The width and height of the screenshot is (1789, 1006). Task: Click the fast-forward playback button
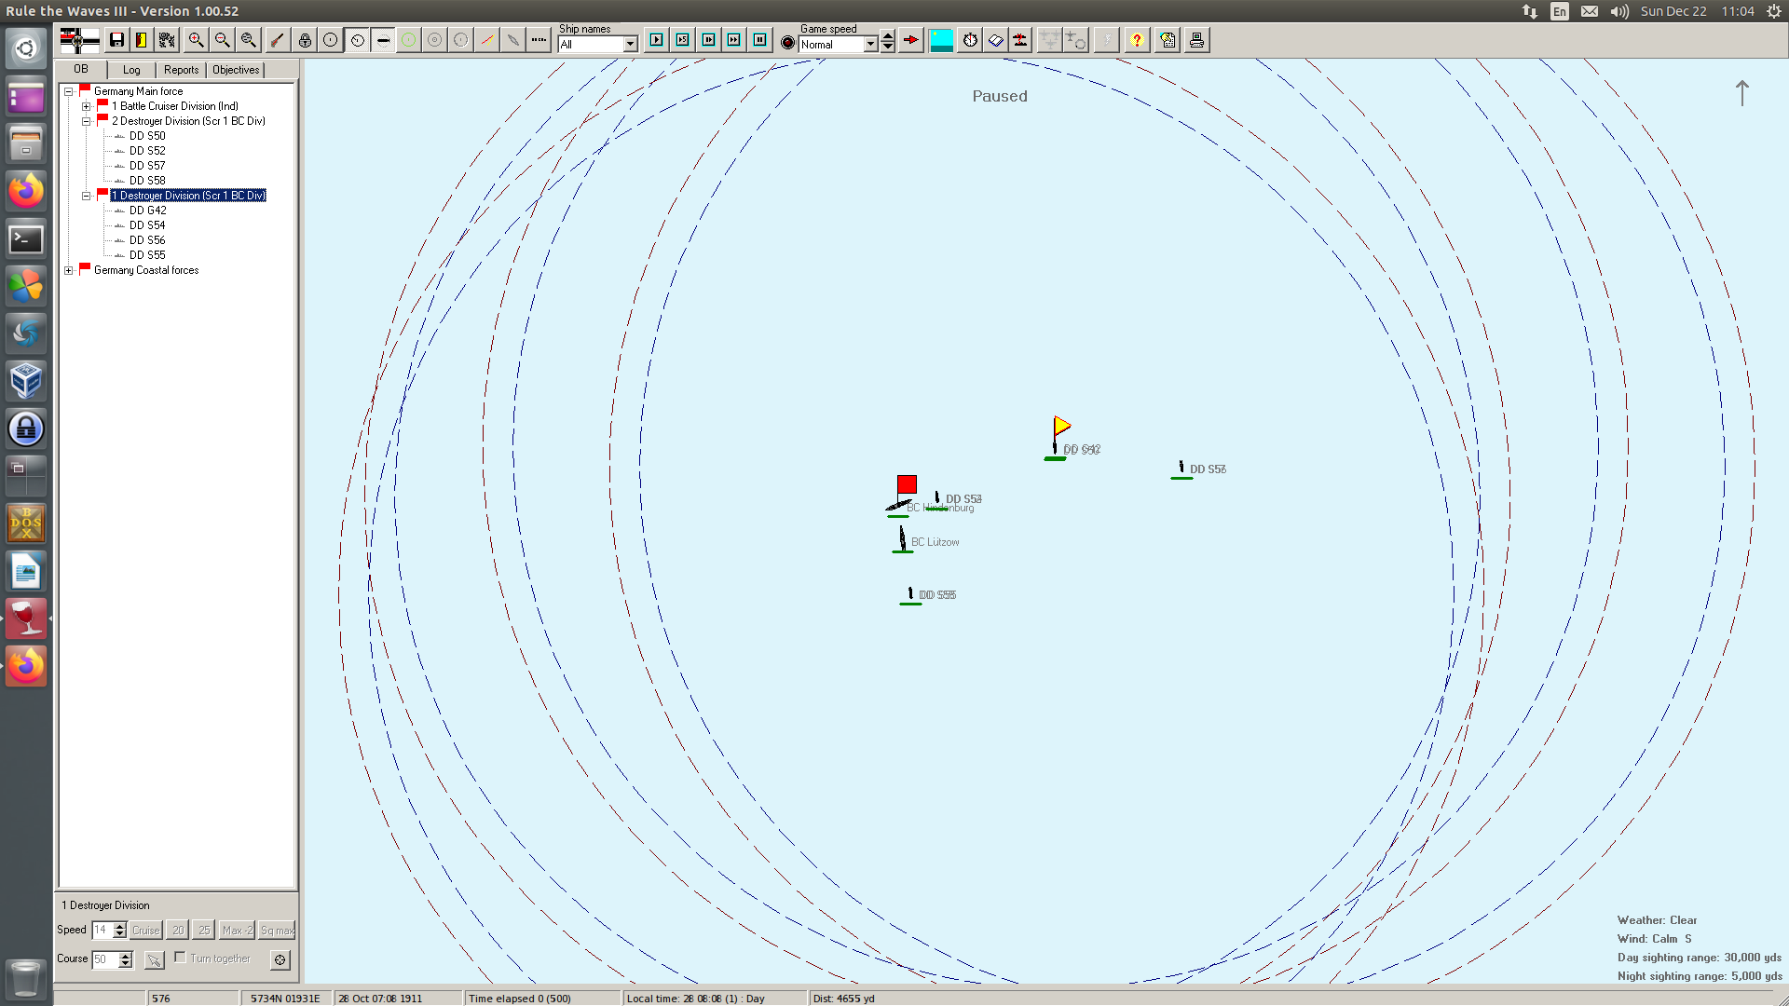pos(734,40)
